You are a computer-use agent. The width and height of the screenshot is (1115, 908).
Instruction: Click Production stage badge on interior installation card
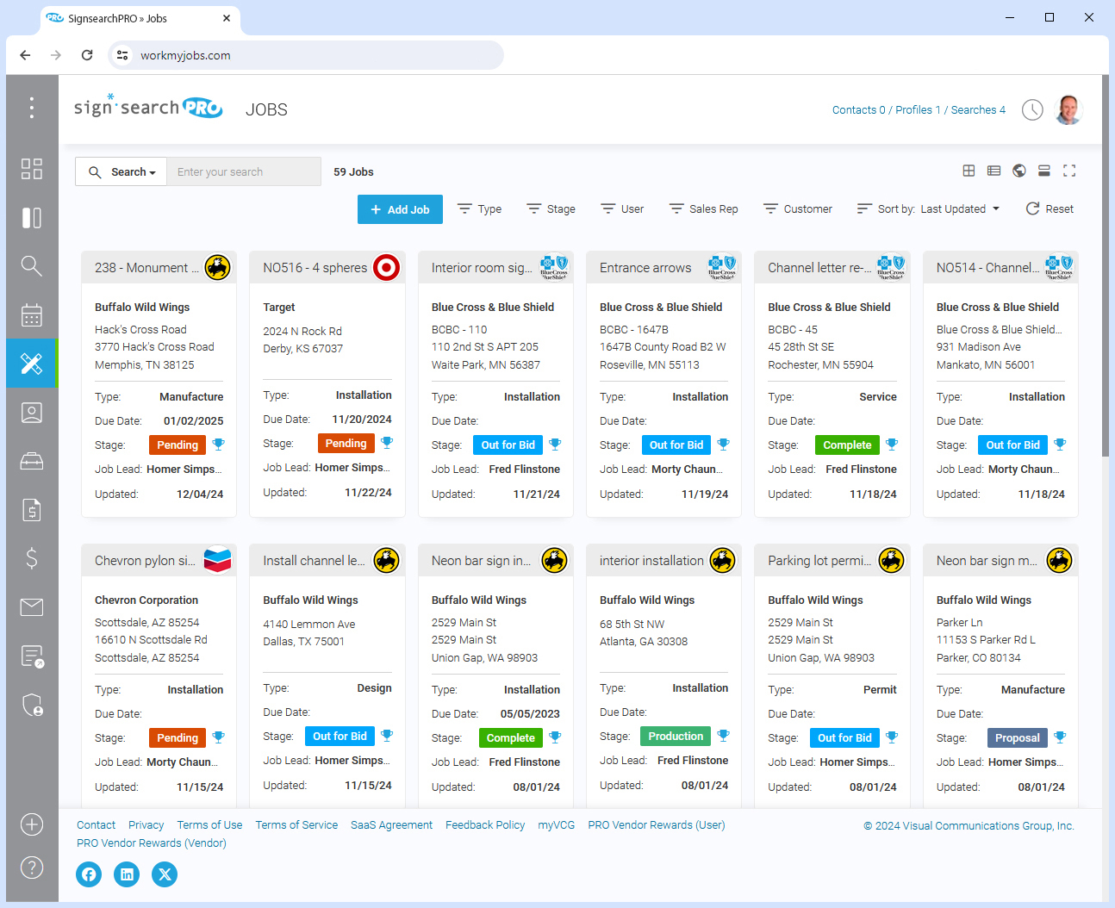676,736
